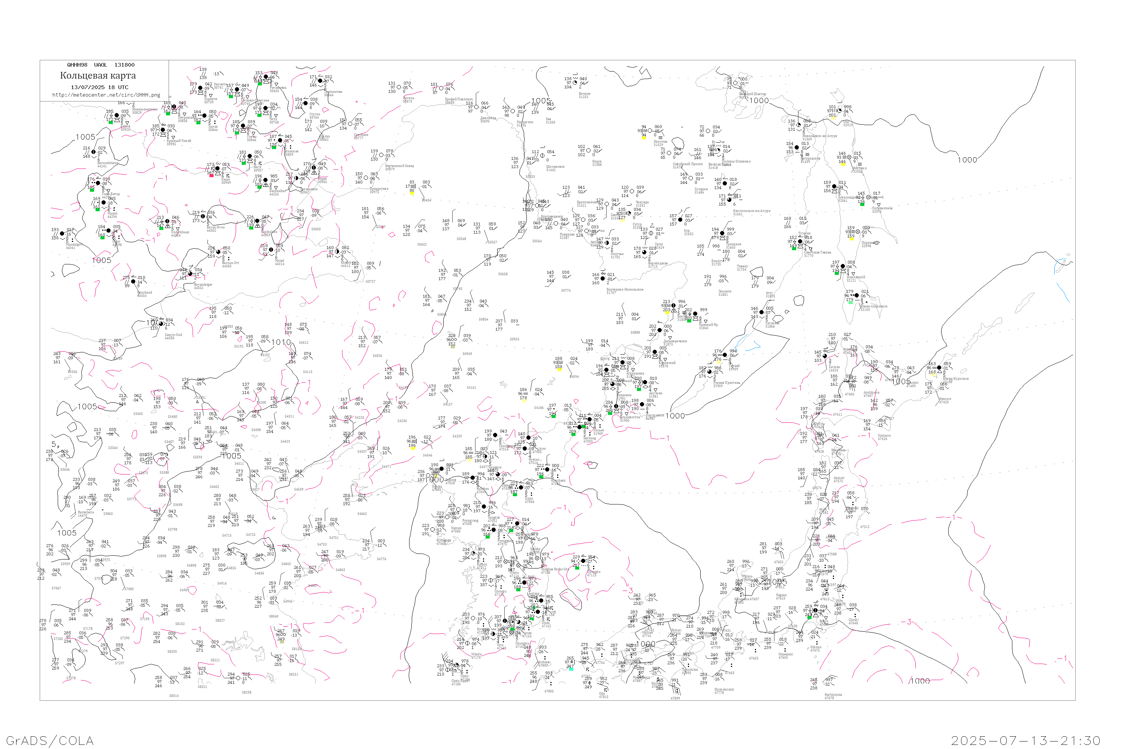Click the Ноглики station obscured sky symbol
The height and width of the screenshot is (749, 1124).
(849, 158)
